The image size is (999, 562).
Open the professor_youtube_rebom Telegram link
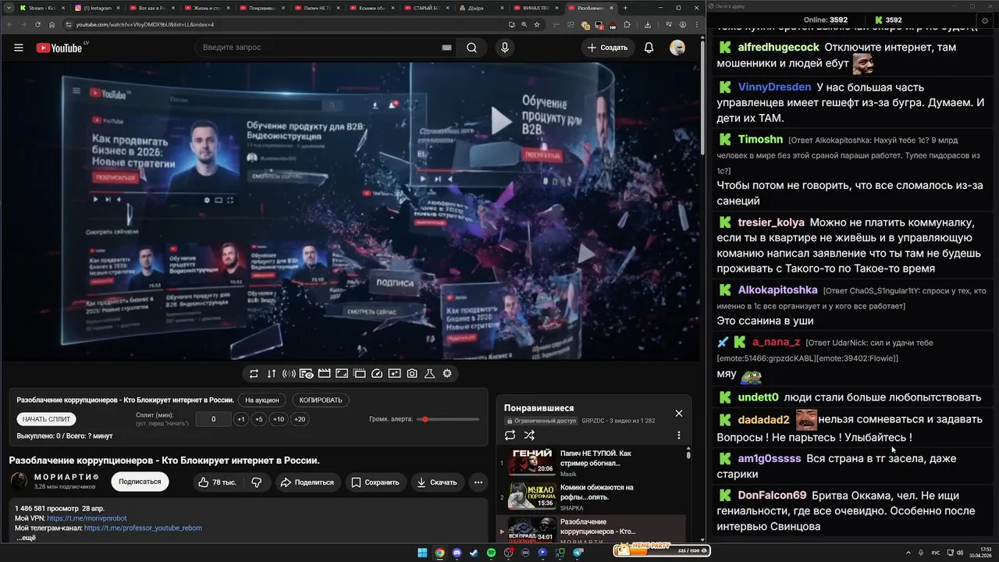143,528
